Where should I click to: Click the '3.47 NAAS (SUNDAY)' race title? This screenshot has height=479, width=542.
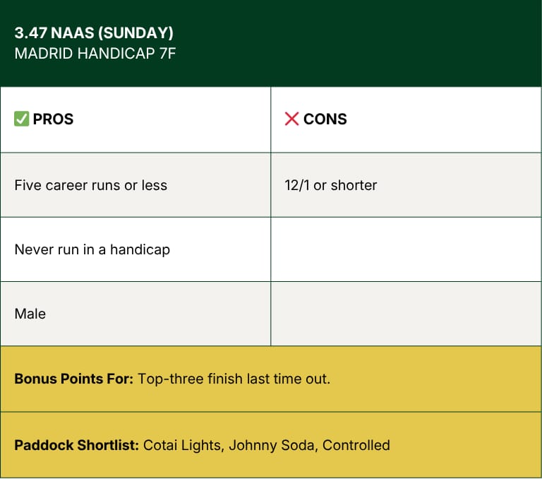tap(94, 33)
